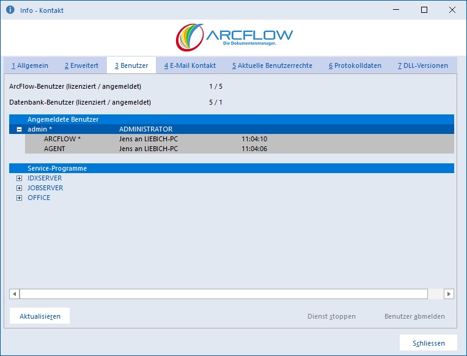Collapse the admin user node
This screenshot has height=356, width=467.
pos(19,130)
